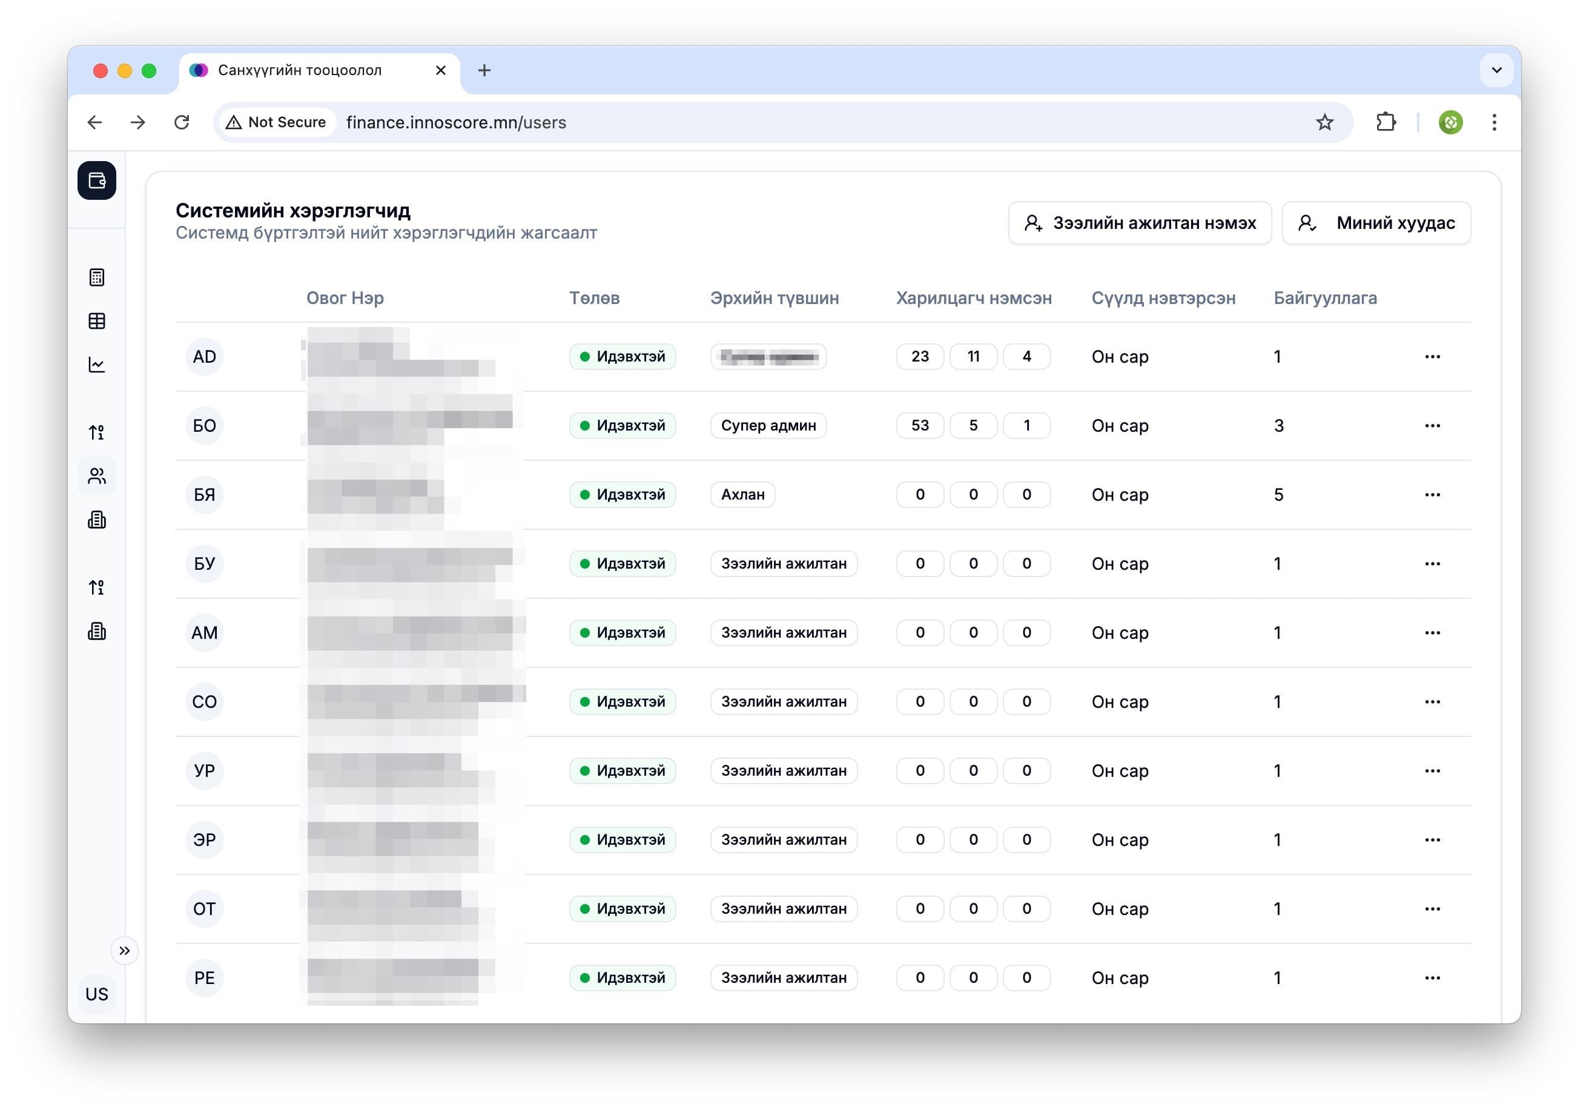Open the three-dot menu for the AD row

(x=1432, y=357)
